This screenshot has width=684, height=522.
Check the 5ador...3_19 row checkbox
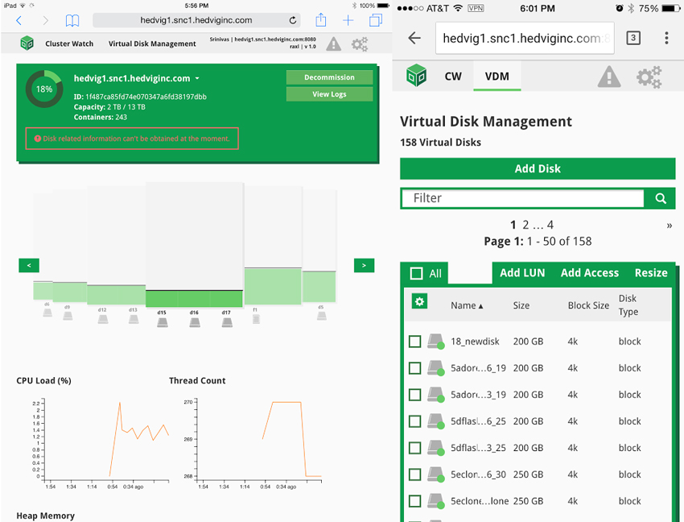click(415, 395)
